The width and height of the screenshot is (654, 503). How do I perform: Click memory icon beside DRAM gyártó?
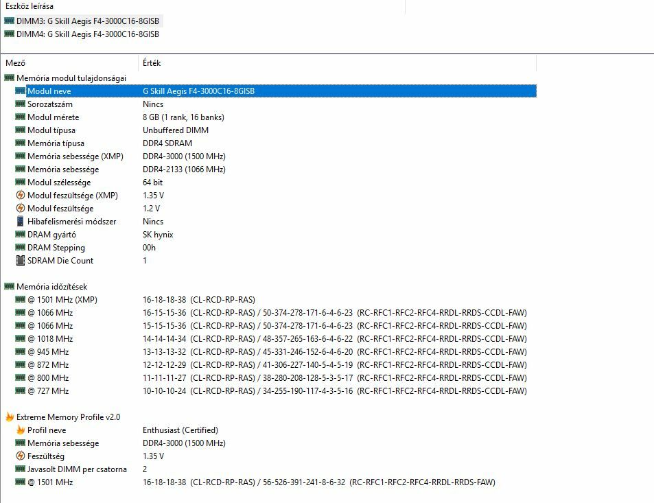click(20, 234)
